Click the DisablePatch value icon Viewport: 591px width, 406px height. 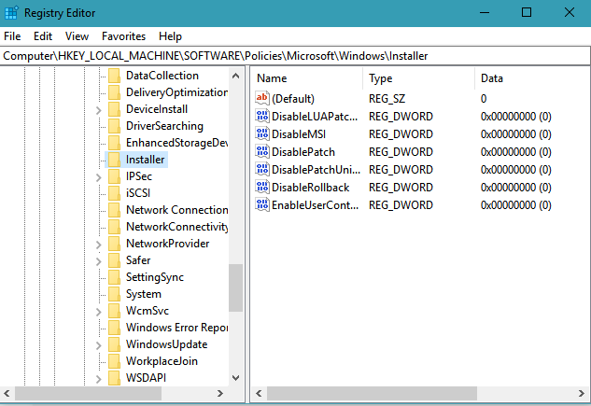261,152
